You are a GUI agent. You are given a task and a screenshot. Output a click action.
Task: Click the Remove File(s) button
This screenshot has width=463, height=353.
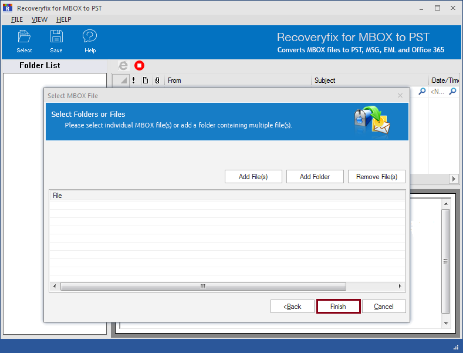pyautogui.click(x=377, y=176)
